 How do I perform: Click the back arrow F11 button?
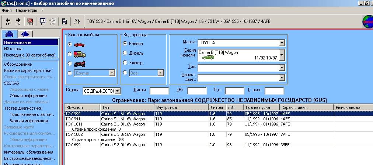pos(8,21)
